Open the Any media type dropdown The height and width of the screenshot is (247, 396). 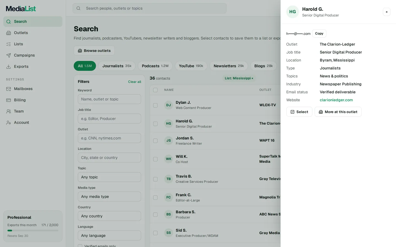coord(109,197)
